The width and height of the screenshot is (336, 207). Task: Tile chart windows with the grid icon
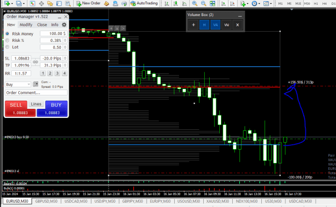point(212,3)
